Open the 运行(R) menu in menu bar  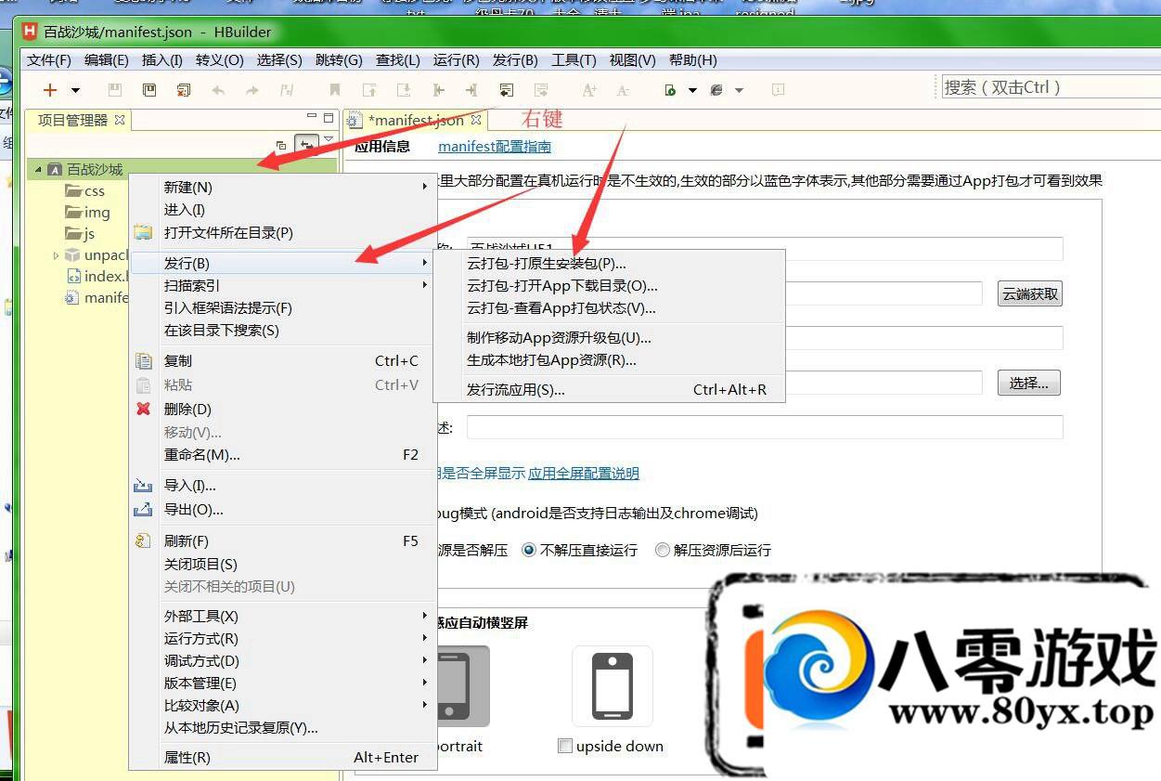pyautogui.click(x=456, y=60)
